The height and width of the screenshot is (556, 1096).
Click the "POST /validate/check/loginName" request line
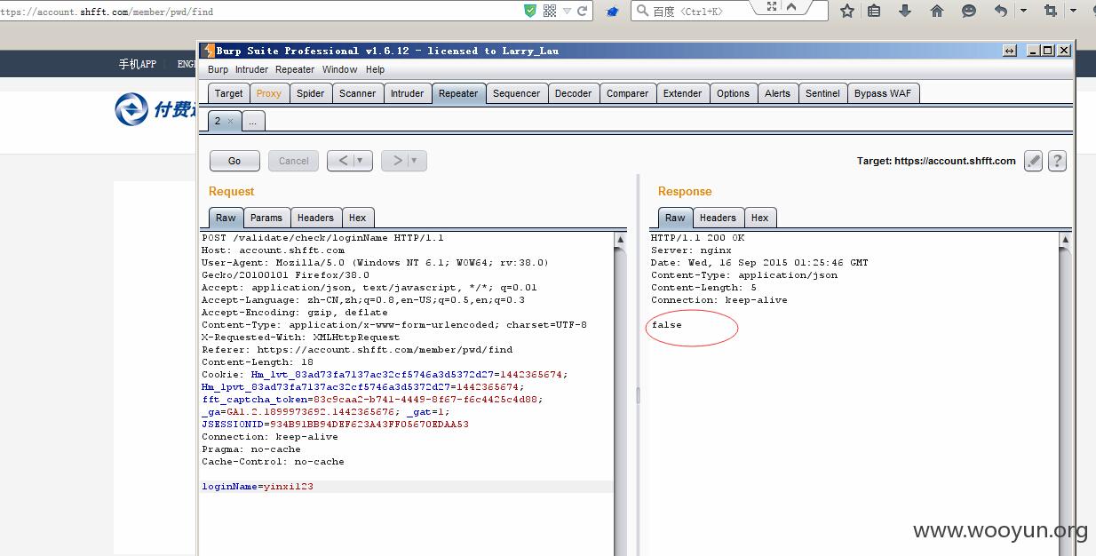pos(322,238)
